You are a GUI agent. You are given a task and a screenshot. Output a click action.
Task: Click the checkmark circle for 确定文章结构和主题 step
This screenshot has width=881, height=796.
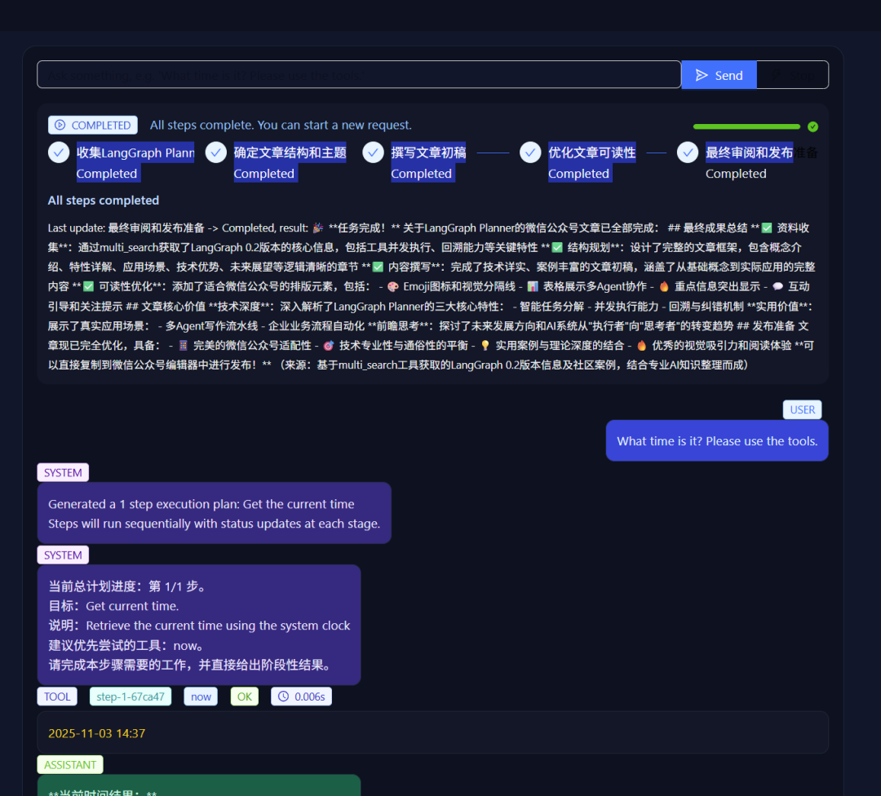pos(215,153)
